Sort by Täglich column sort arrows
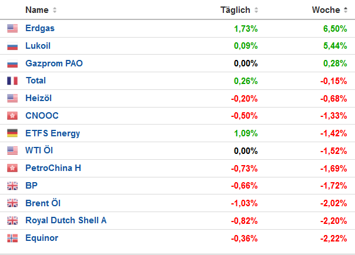The width and height of the screenshot is (355, 255). [256, 11]
